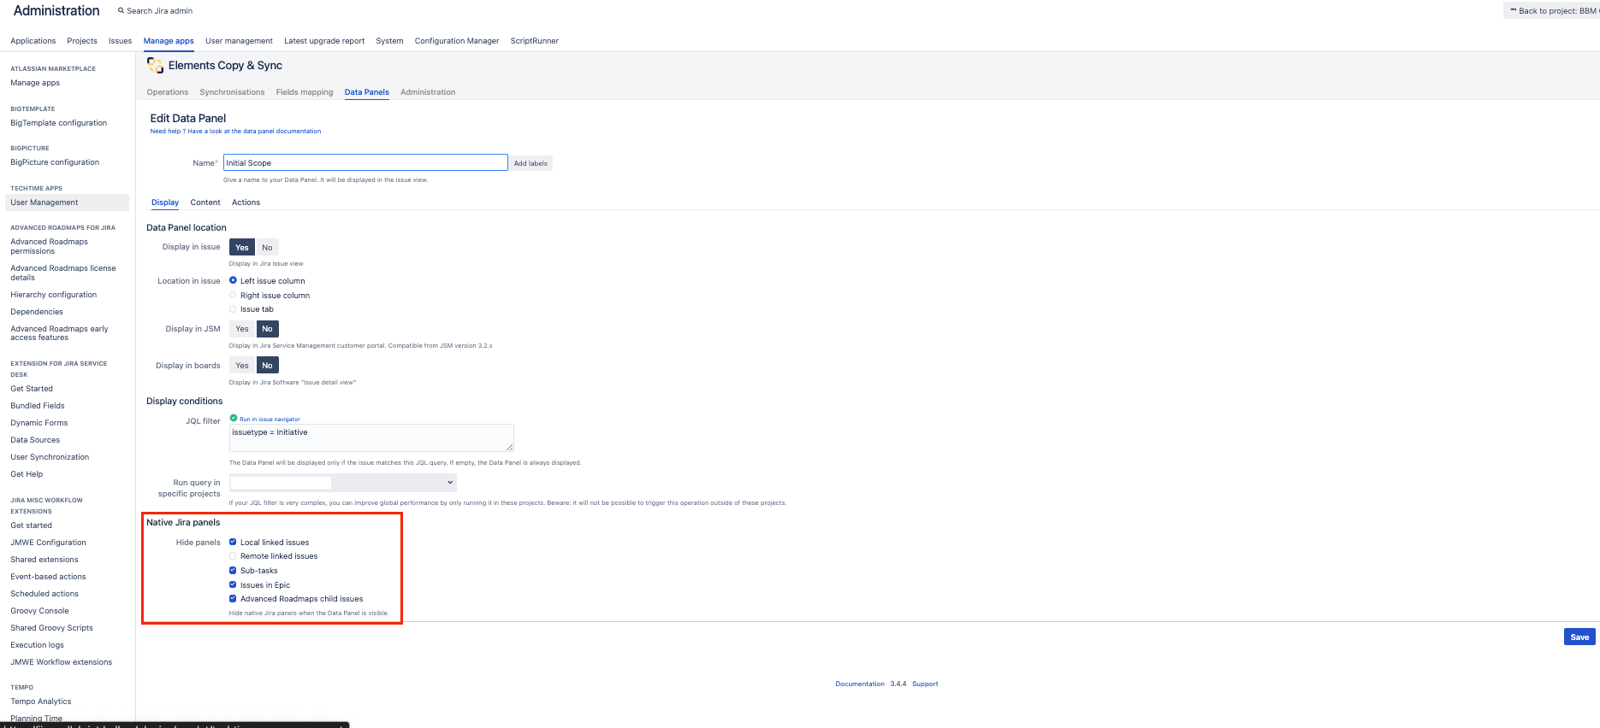Open BigTemplate configuration in sidebar
The width and height of the screenshot is (1600, 728).
[x=59, y=123]
